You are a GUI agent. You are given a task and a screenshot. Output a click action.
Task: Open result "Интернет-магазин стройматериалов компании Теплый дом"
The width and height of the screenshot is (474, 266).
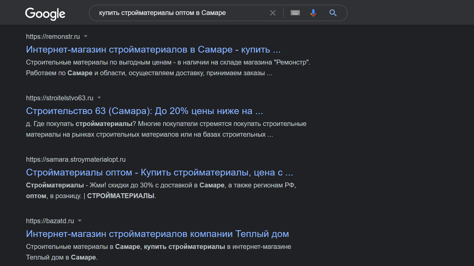coord(157,234)
